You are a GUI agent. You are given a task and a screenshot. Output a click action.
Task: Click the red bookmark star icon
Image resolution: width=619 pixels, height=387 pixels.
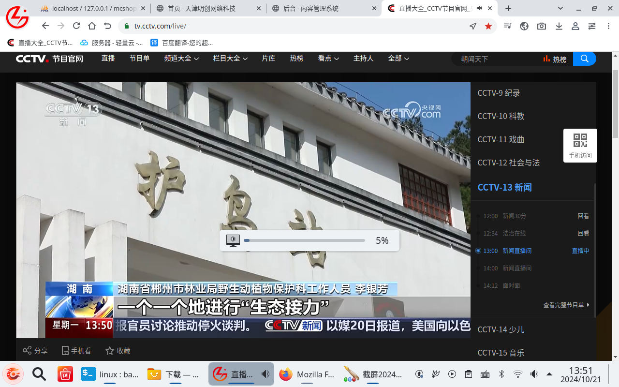tap(488, 26)
